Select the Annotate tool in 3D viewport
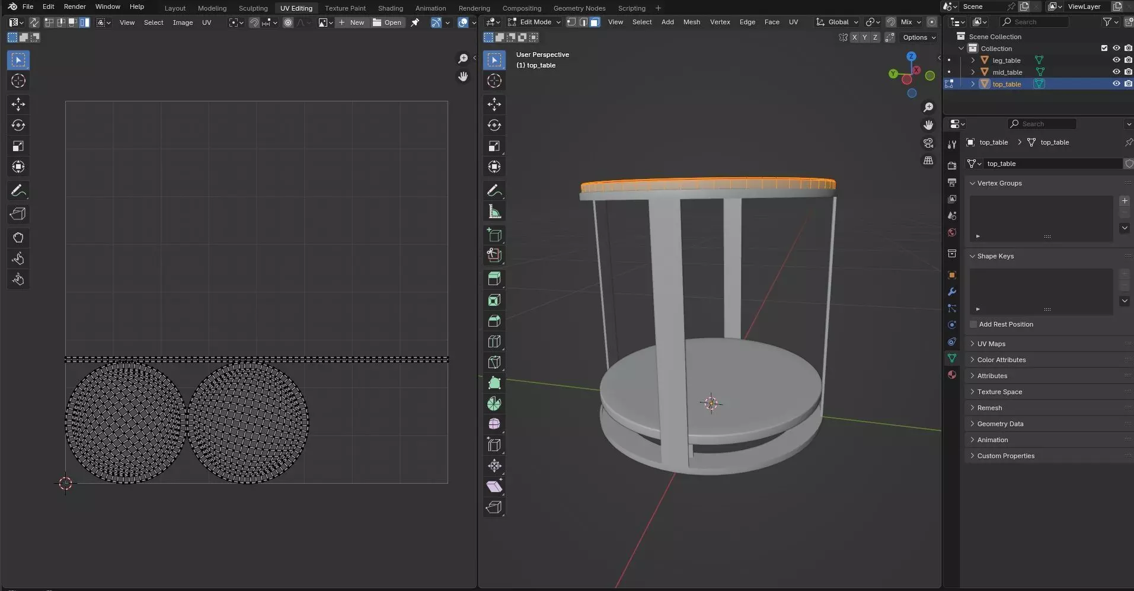Image resolution: width=1134 pixels, height=591 pixels. [494, 191]
